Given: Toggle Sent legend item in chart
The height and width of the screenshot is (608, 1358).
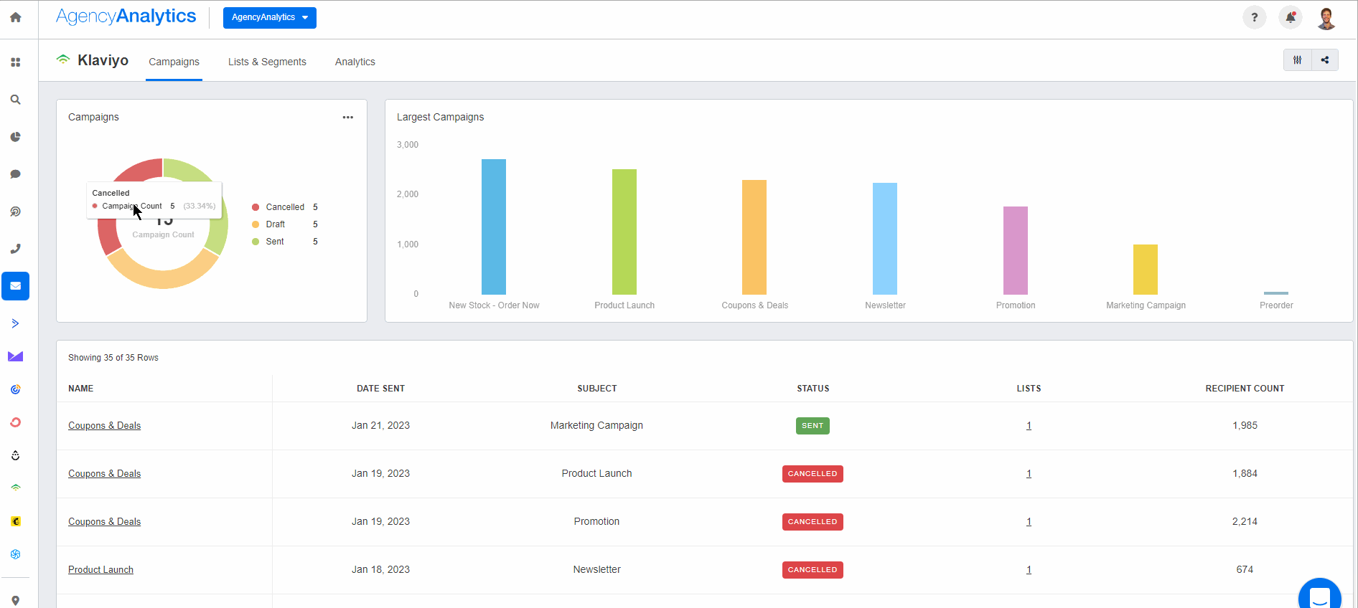Looking at the screenshot, I should tap(274, 242).
